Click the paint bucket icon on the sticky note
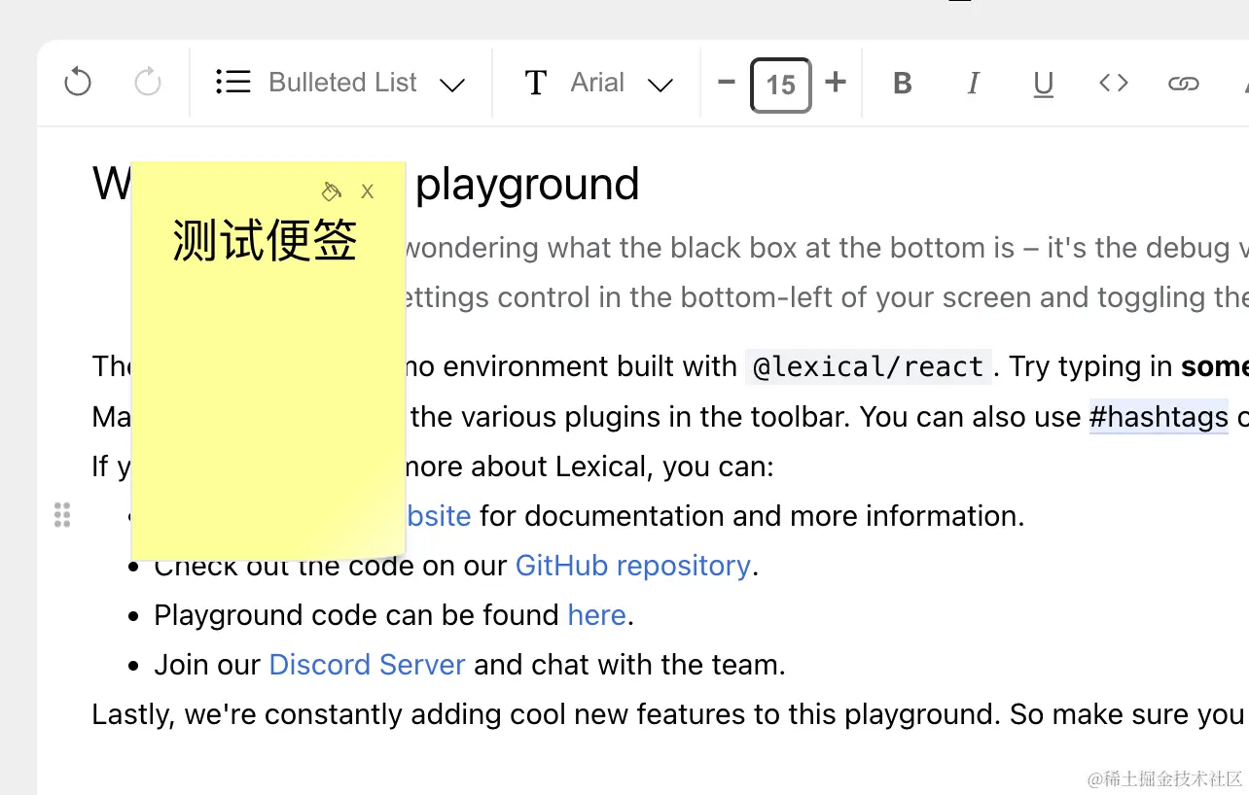The image size is (1249, 795). (x=331, y=190)
